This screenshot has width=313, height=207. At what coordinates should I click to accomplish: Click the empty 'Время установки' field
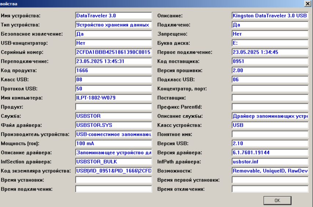click(113, 180)
